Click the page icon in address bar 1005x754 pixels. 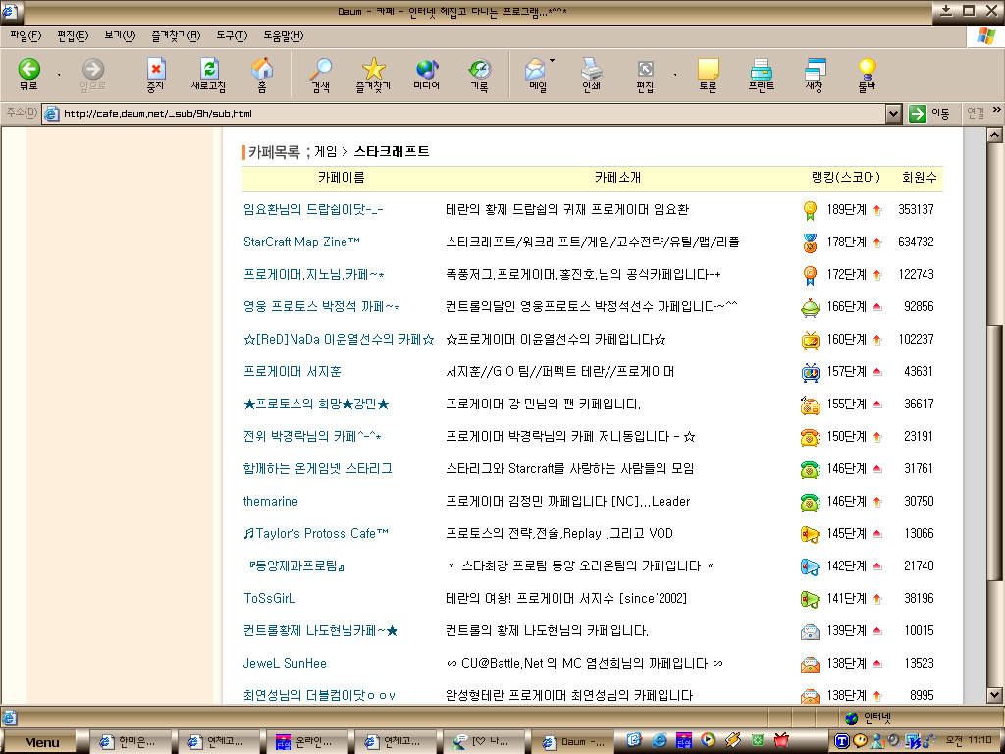pos(52,114)
